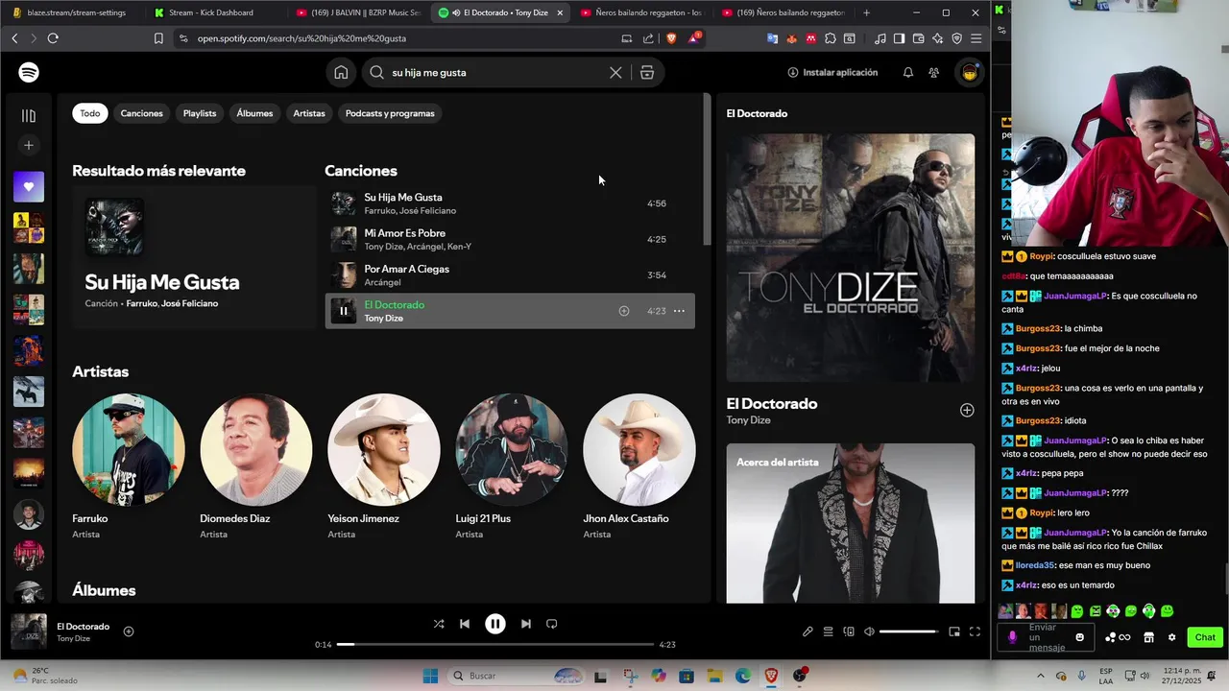This screenshot has width=1229, height=691.
Task: Open Kick chat settings gear
Action: [x=1171, y=637]
